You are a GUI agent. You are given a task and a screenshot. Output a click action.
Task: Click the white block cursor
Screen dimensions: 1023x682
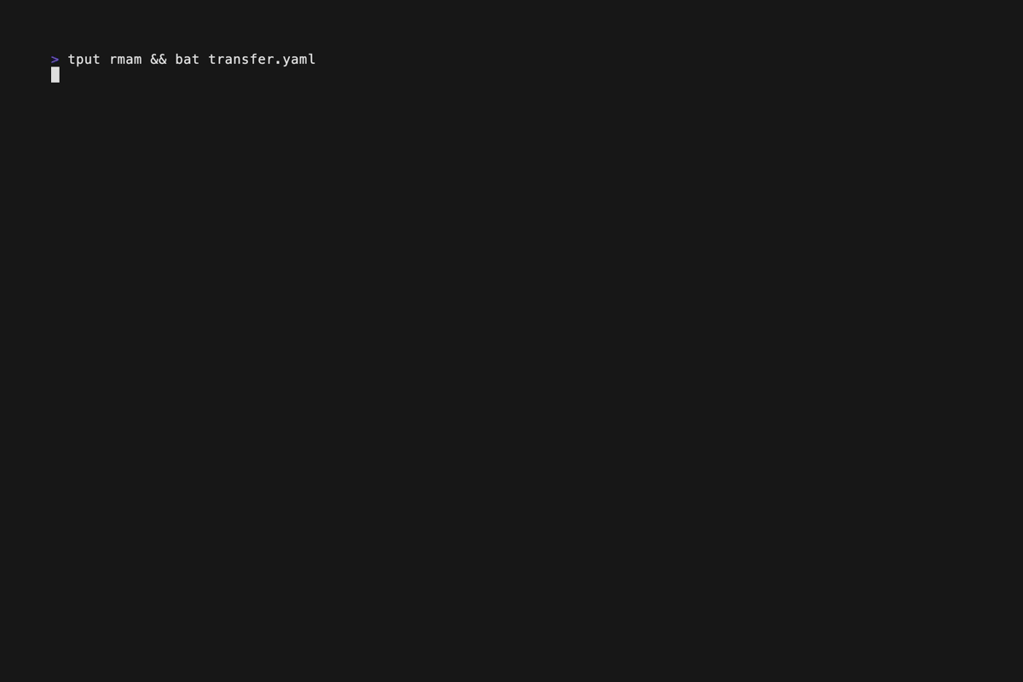click(x=55, y=75)
